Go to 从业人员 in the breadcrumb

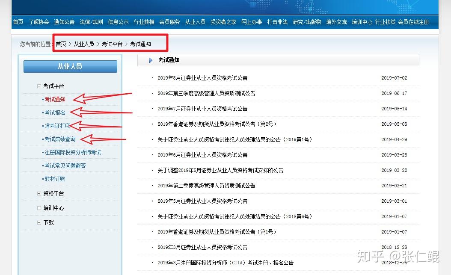[84, 44]
